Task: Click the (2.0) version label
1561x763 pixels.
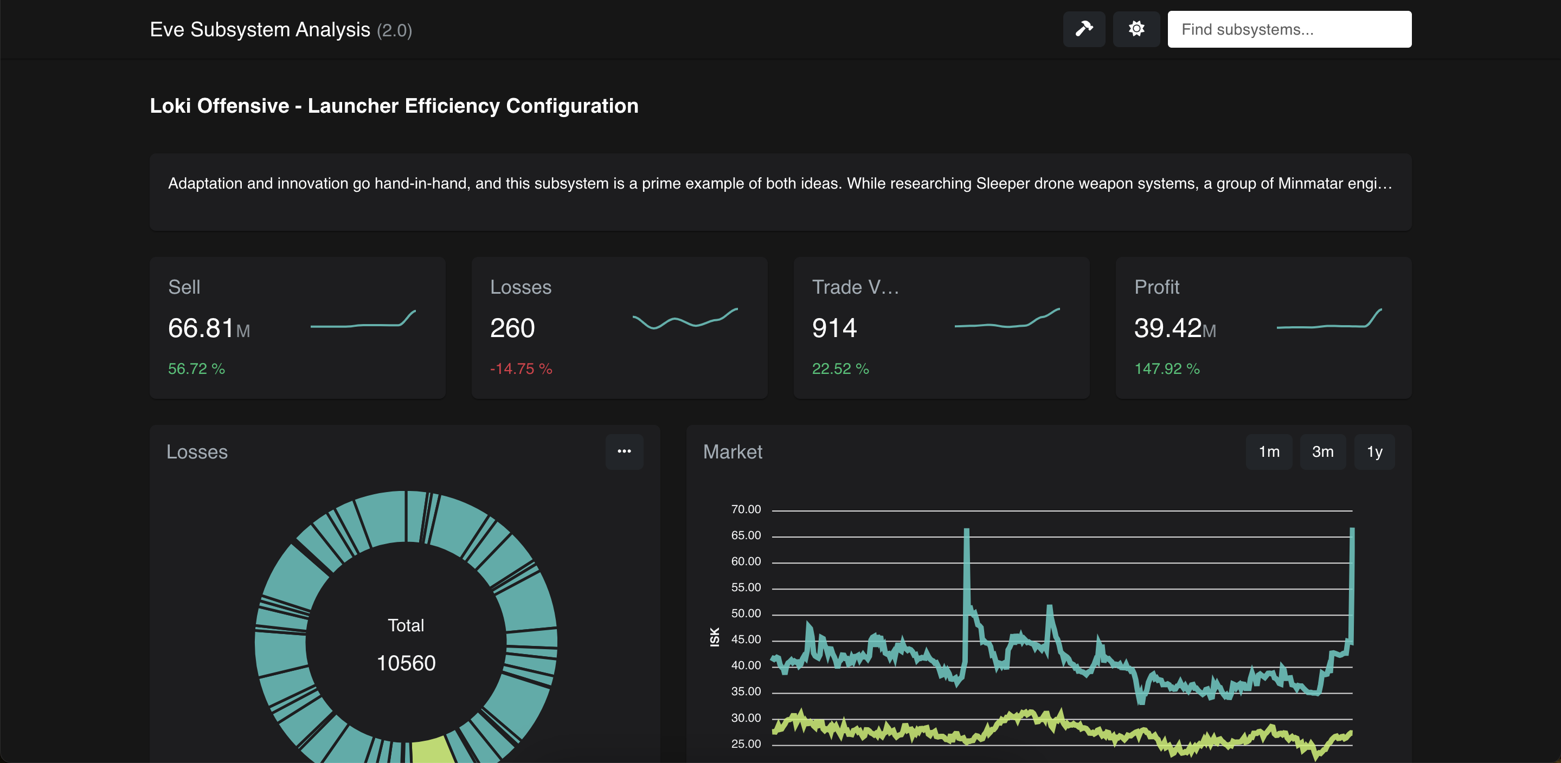Action: tap(395, 30)
